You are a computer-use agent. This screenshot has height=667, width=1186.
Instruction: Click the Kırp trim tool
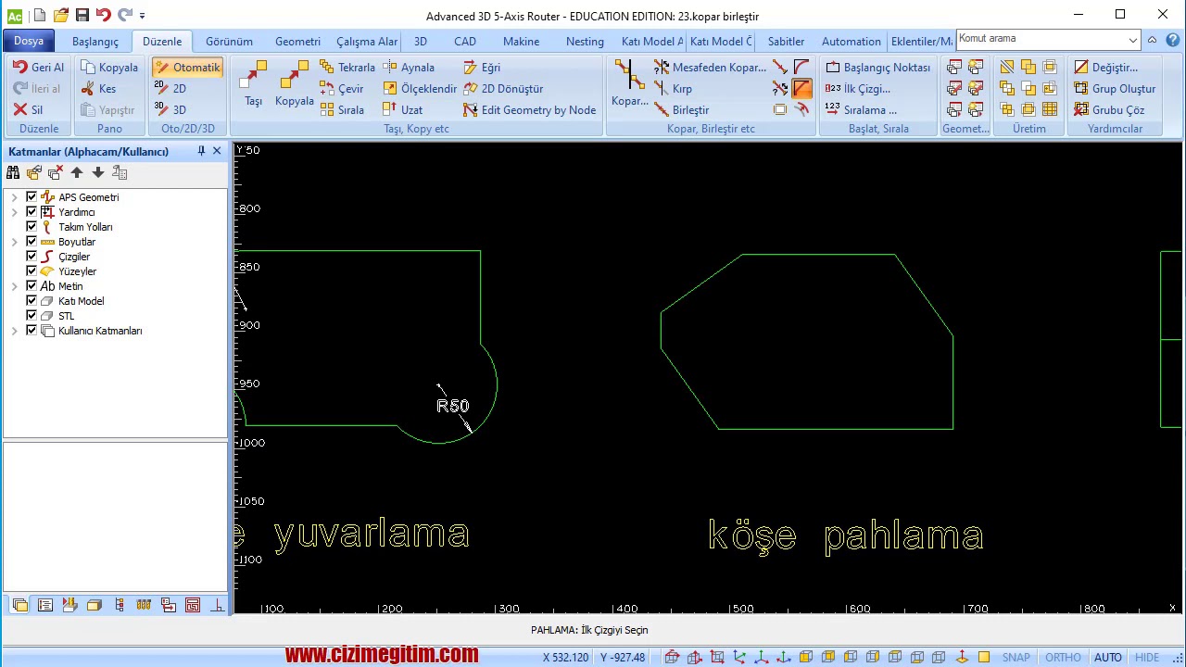pyautogui.click(x=674, y=89)
